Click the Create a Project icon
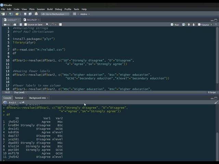Viewport: 219px width, 164px height. pos(11,14)
